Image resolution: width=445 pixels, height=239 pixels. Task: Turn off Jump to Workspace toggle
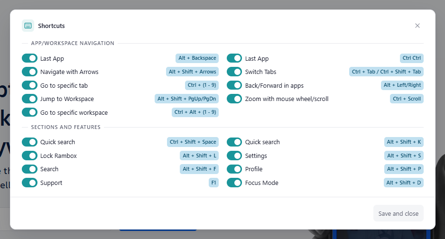click(x=29, y=99)
